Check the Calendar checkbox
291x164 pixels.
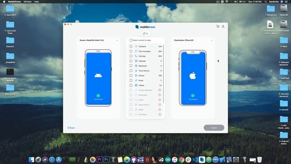click(x=131, y=61)
